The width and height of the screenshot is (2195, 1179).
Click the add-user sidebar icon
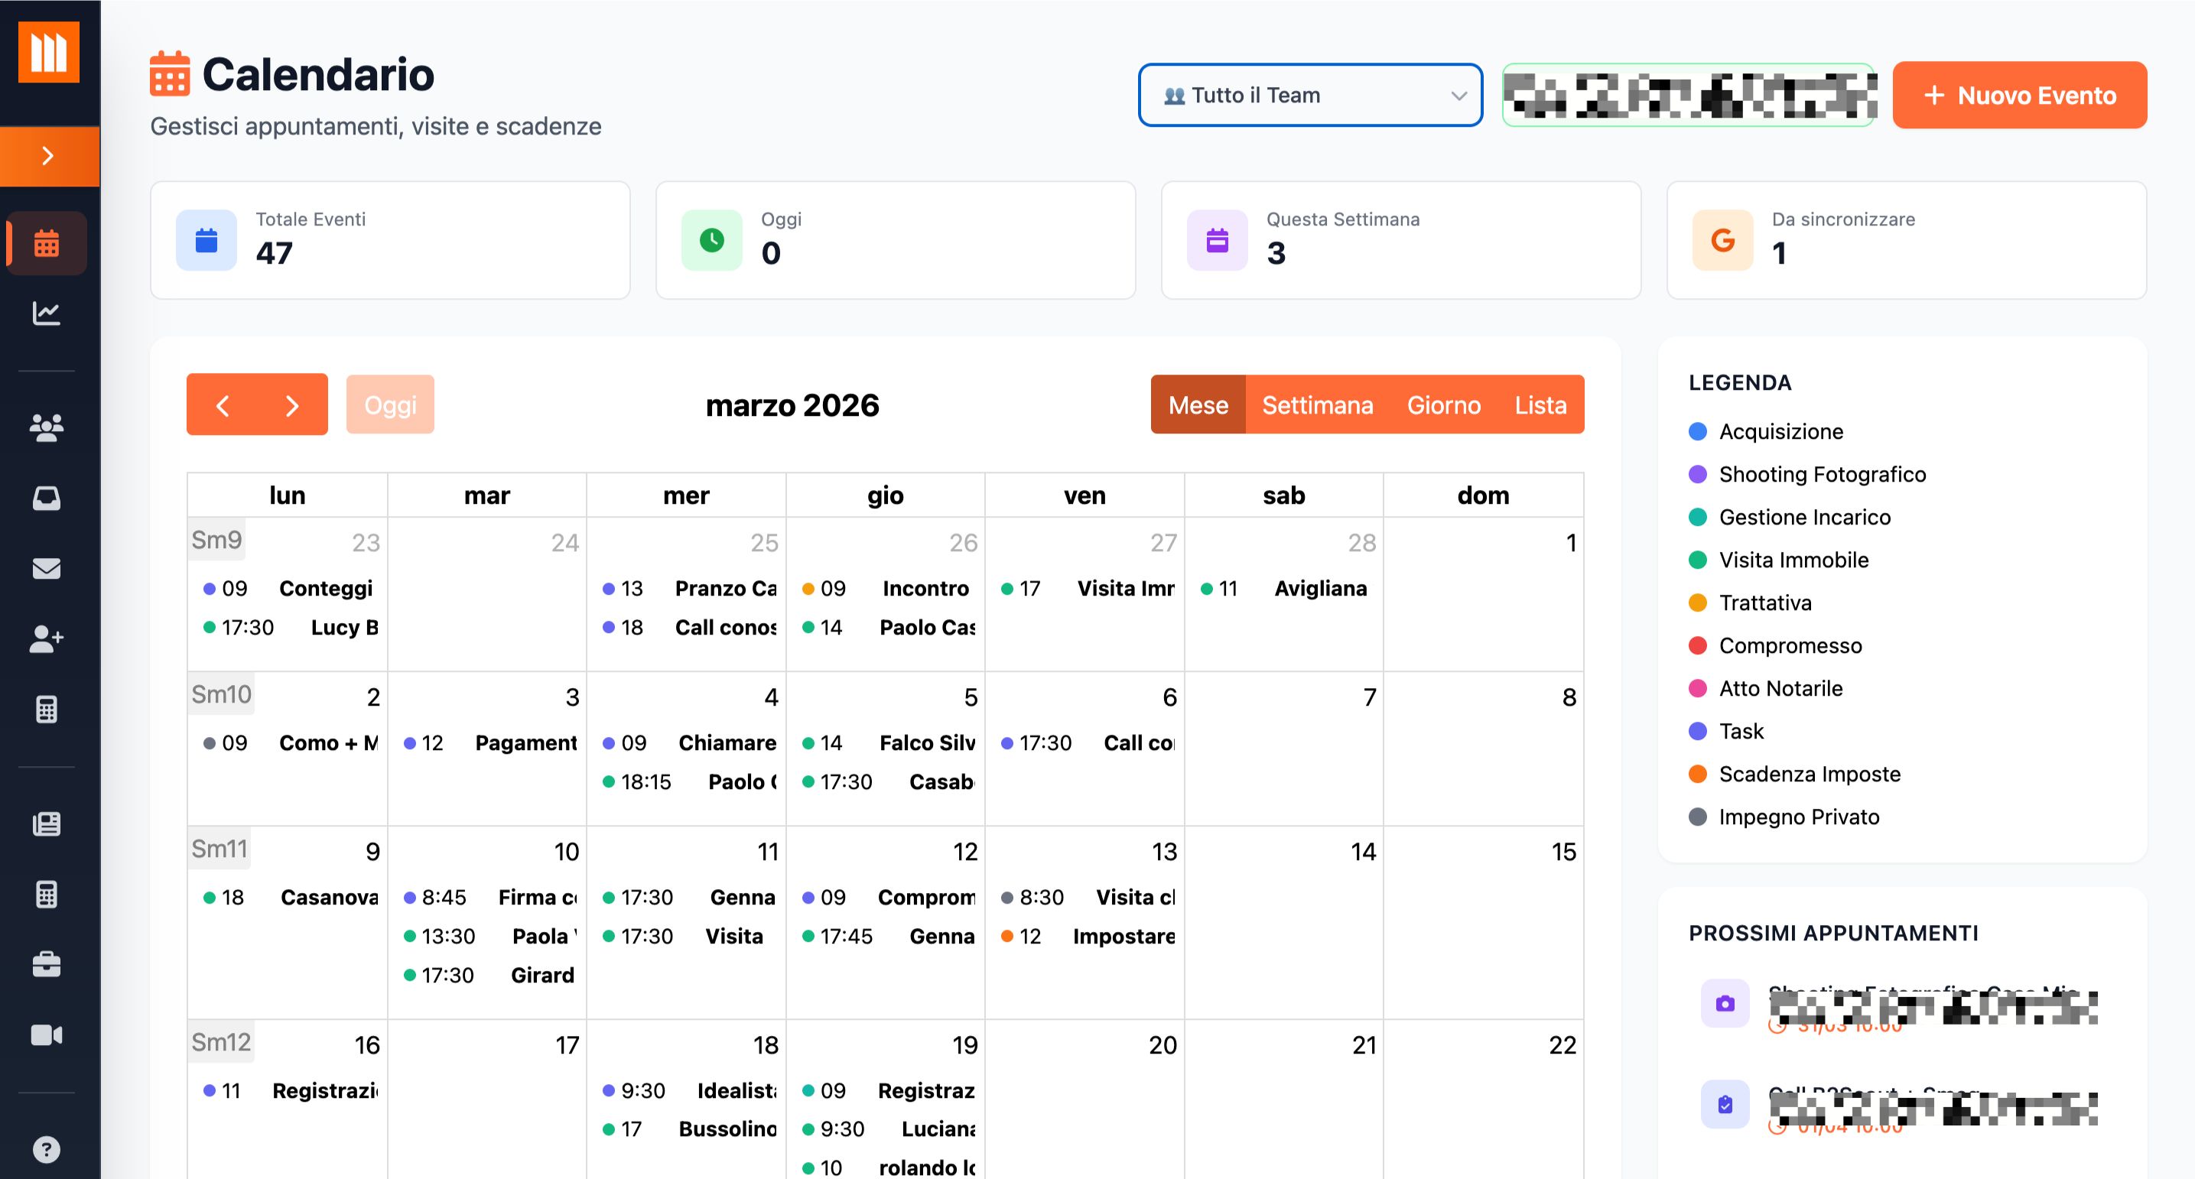point(46,639)
